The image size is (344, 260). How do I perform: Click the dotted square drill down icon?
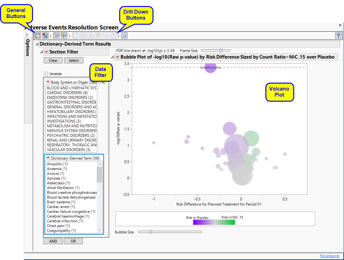coord(75,35)
